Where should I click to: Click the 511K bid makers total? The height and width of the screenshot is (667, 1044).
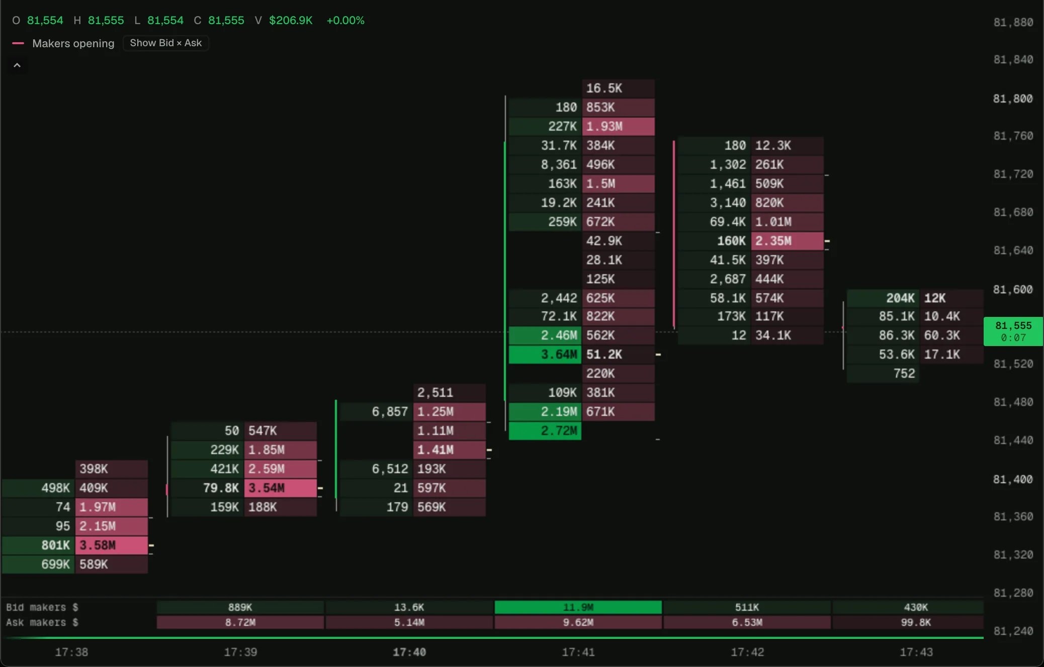(747, 607)
